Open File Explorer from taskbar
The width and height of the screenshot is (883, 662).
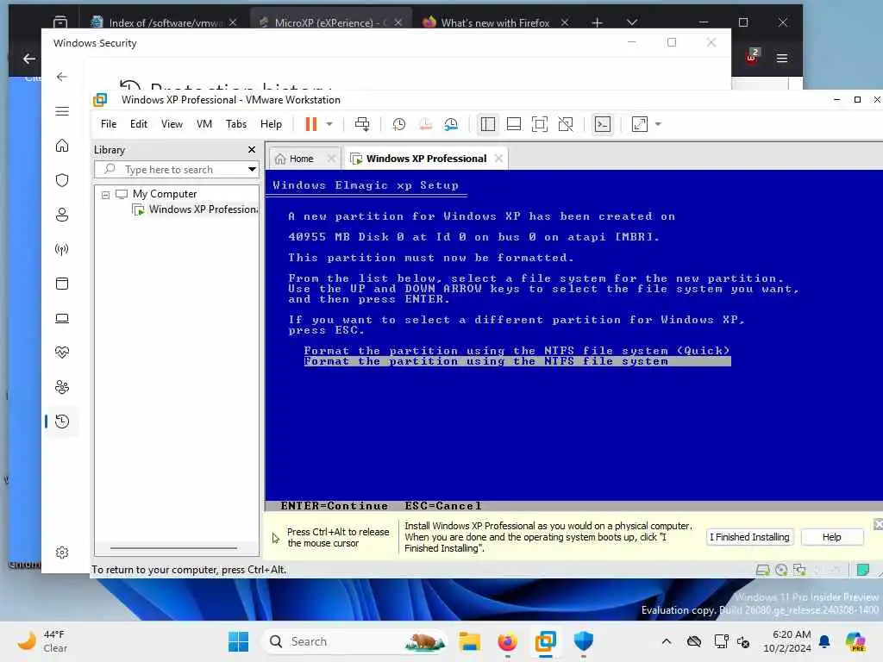469,641
